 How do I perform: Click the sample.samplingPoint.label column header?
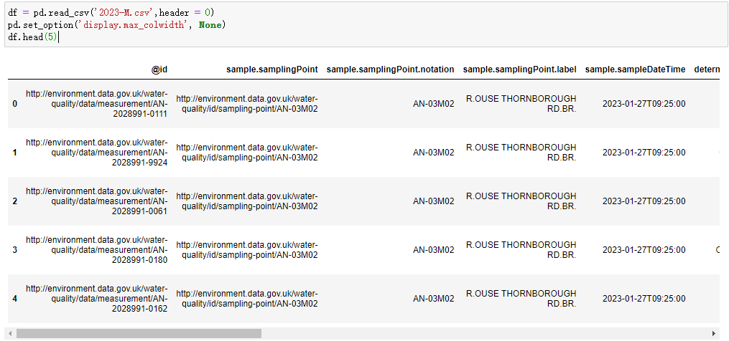point(519,69)
